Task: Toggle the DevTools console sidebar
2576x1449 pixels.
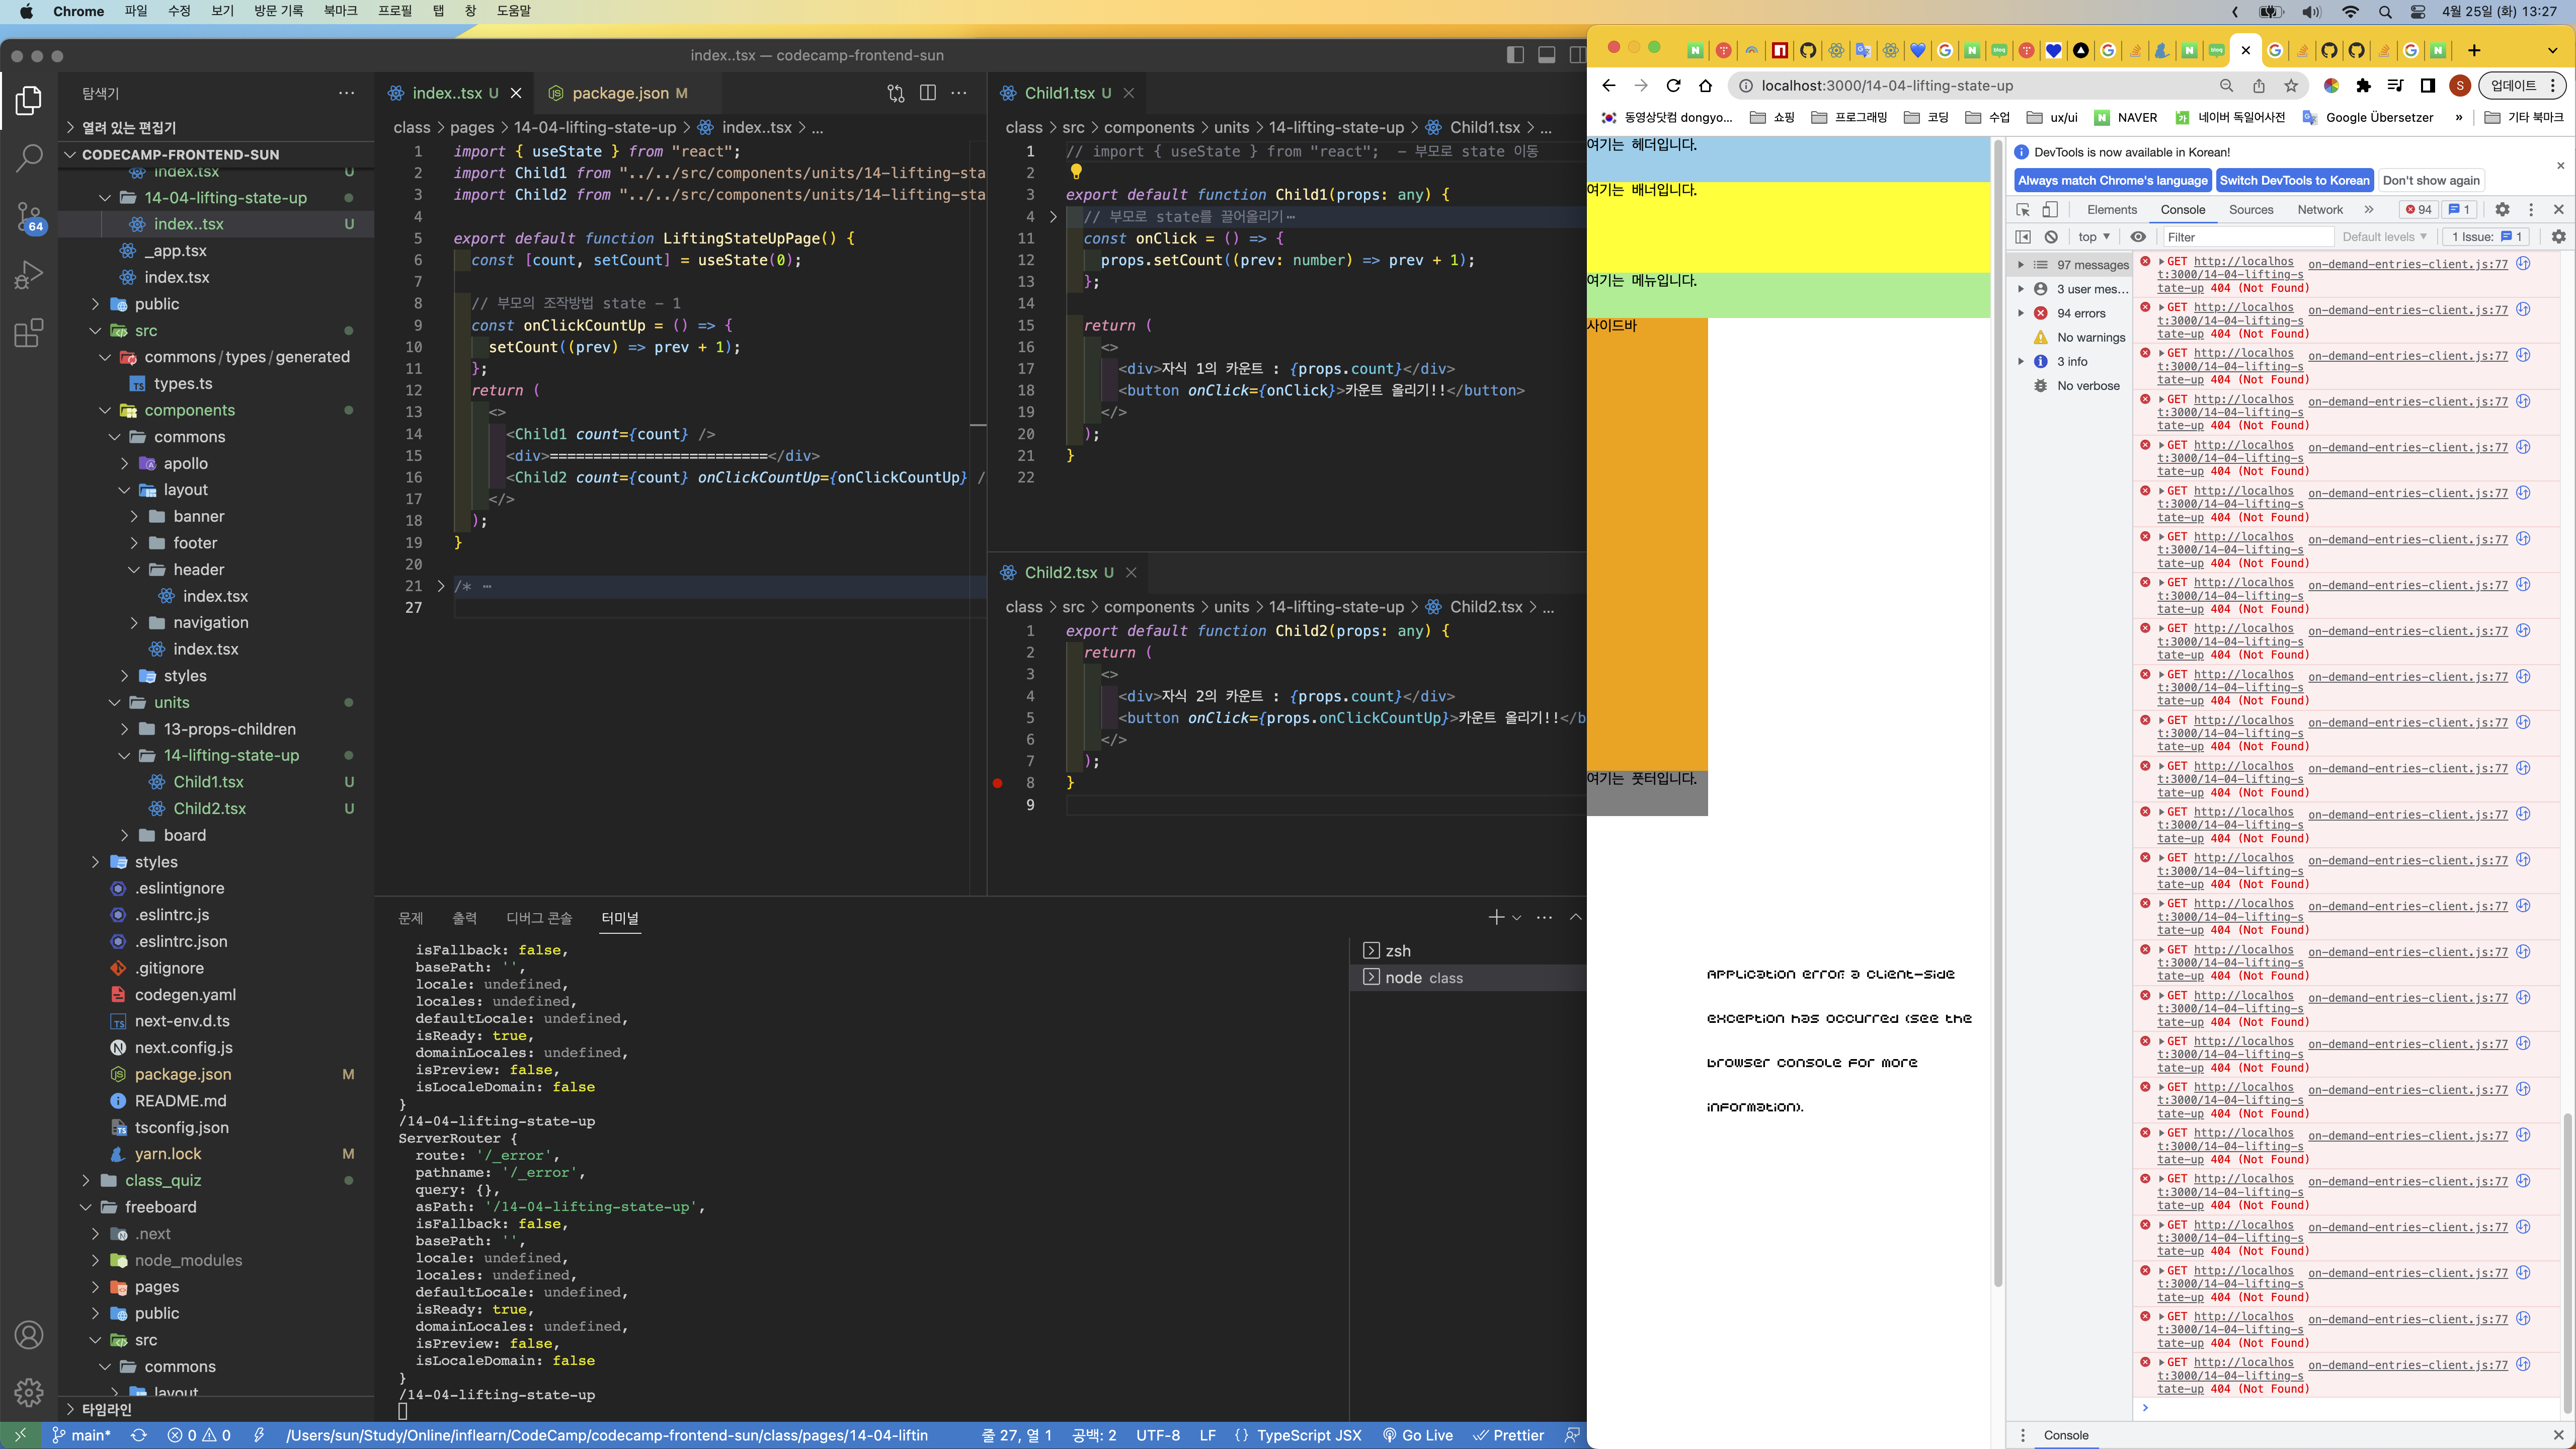Action: click(2022, 237)
